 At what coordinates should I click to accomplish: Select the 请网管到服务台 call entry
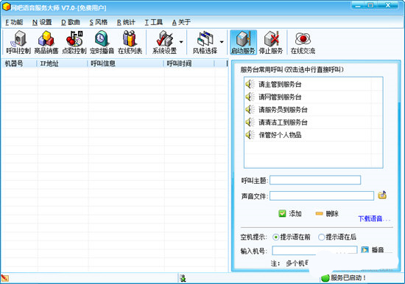[313, 97]
